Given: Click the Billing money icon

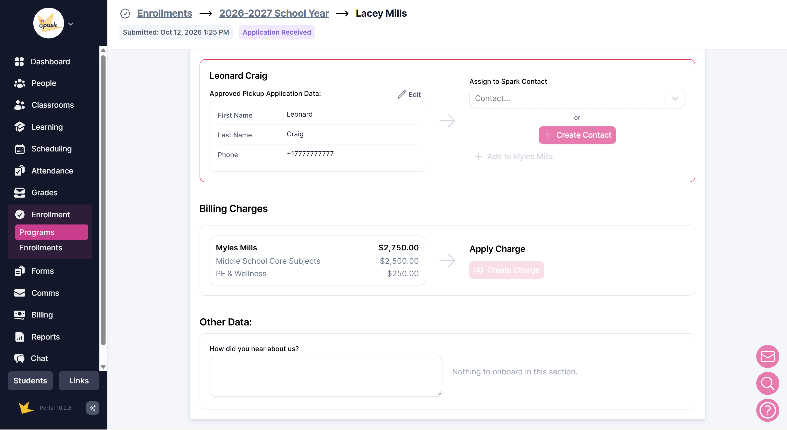Looking at the screenshot, I should point(19,315).
